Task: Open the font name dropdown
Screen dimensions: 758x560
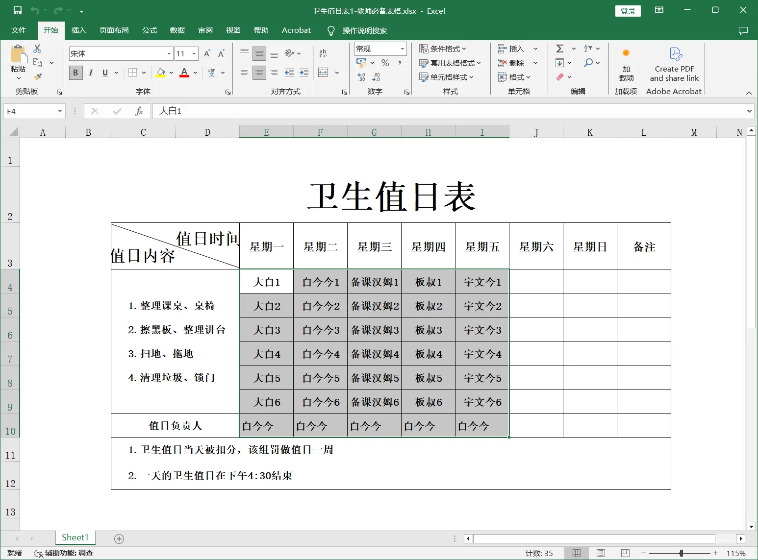Action: coord(169,54)
